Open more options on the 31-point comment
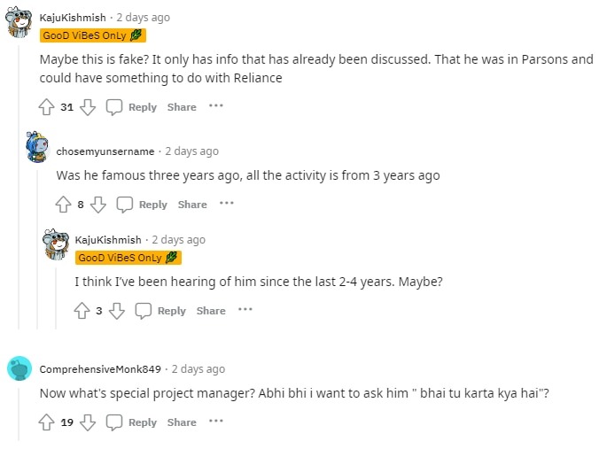The height and width of the screenshot is (449, 607). (216, 106)
